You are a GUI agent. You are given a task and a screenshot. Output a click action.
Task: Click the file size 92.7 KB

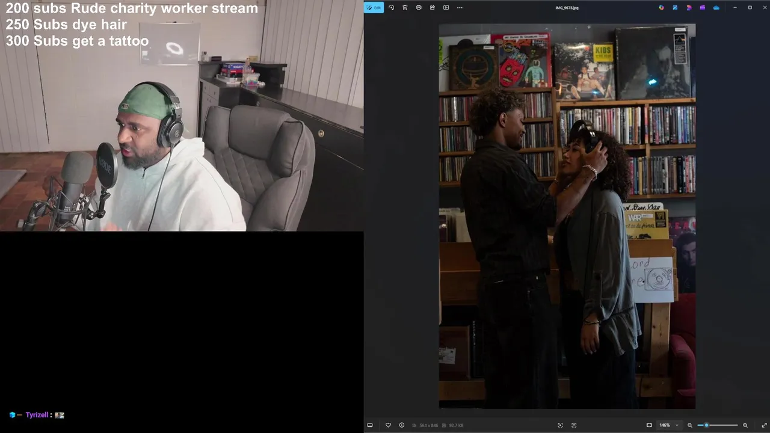[456, 425]
